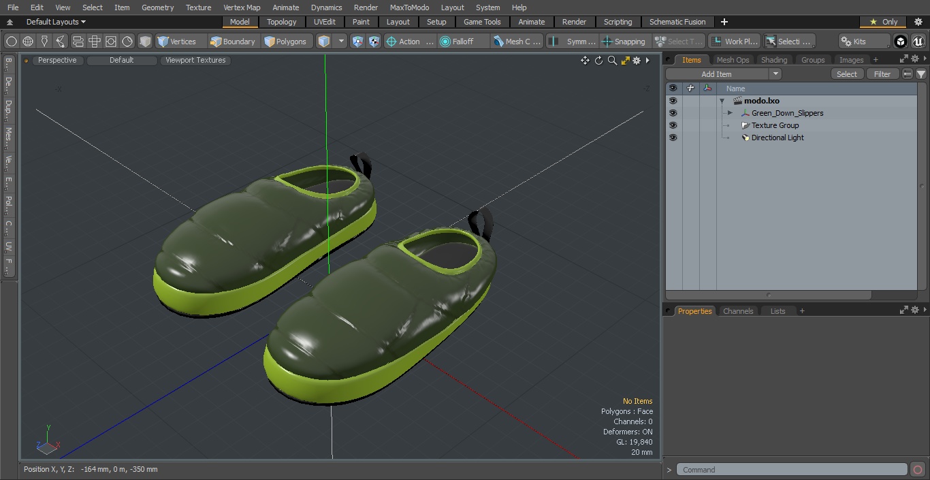Image resolution: width=930 pixels, height=480 pixels.
Task: Switch to Boundary selection mode
Action: (x=233, y=42)
